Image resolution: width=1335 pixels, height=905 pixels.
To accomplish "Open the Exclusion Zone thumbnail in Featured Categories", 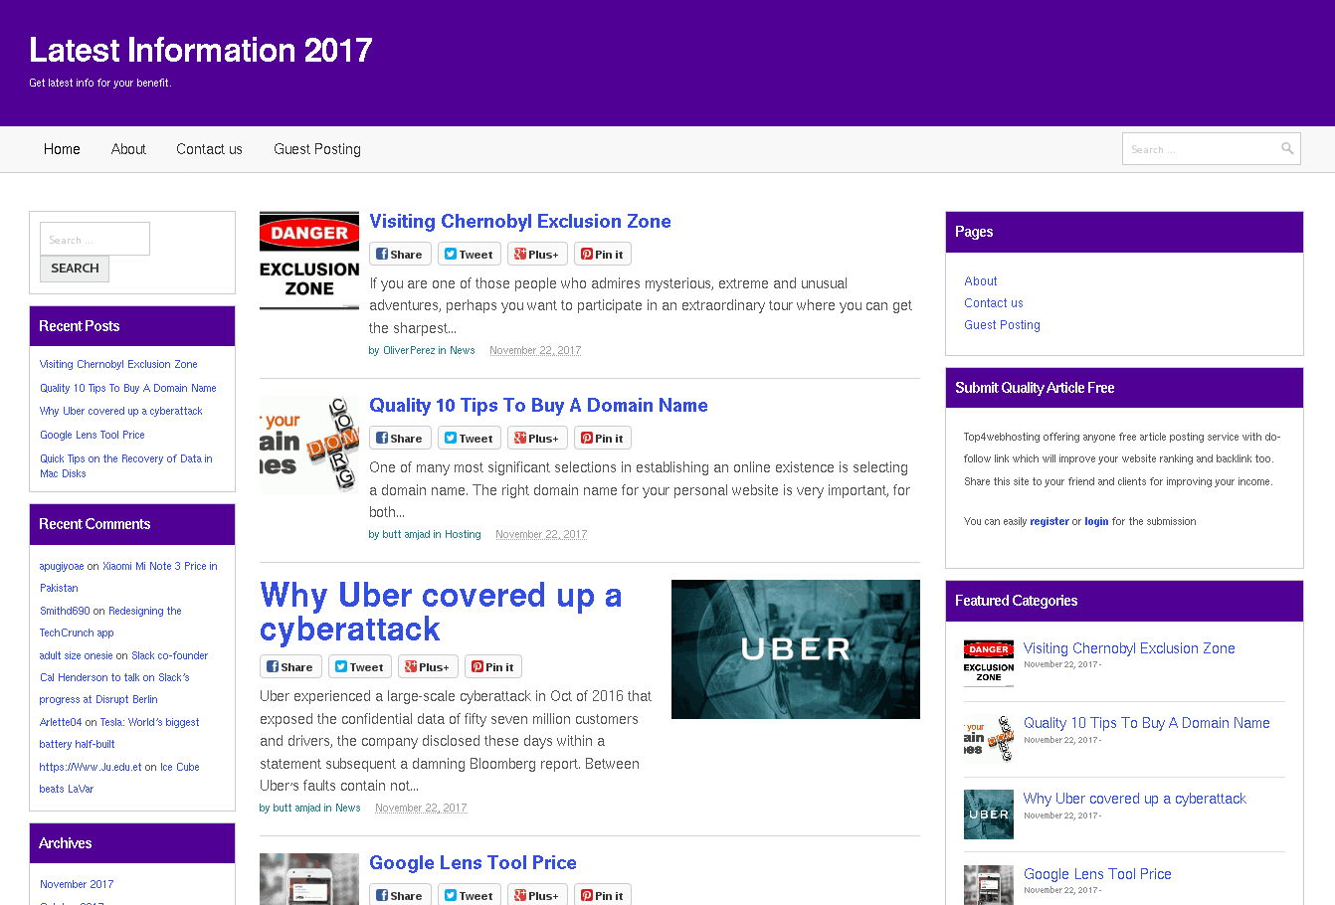I will point(989,663).
